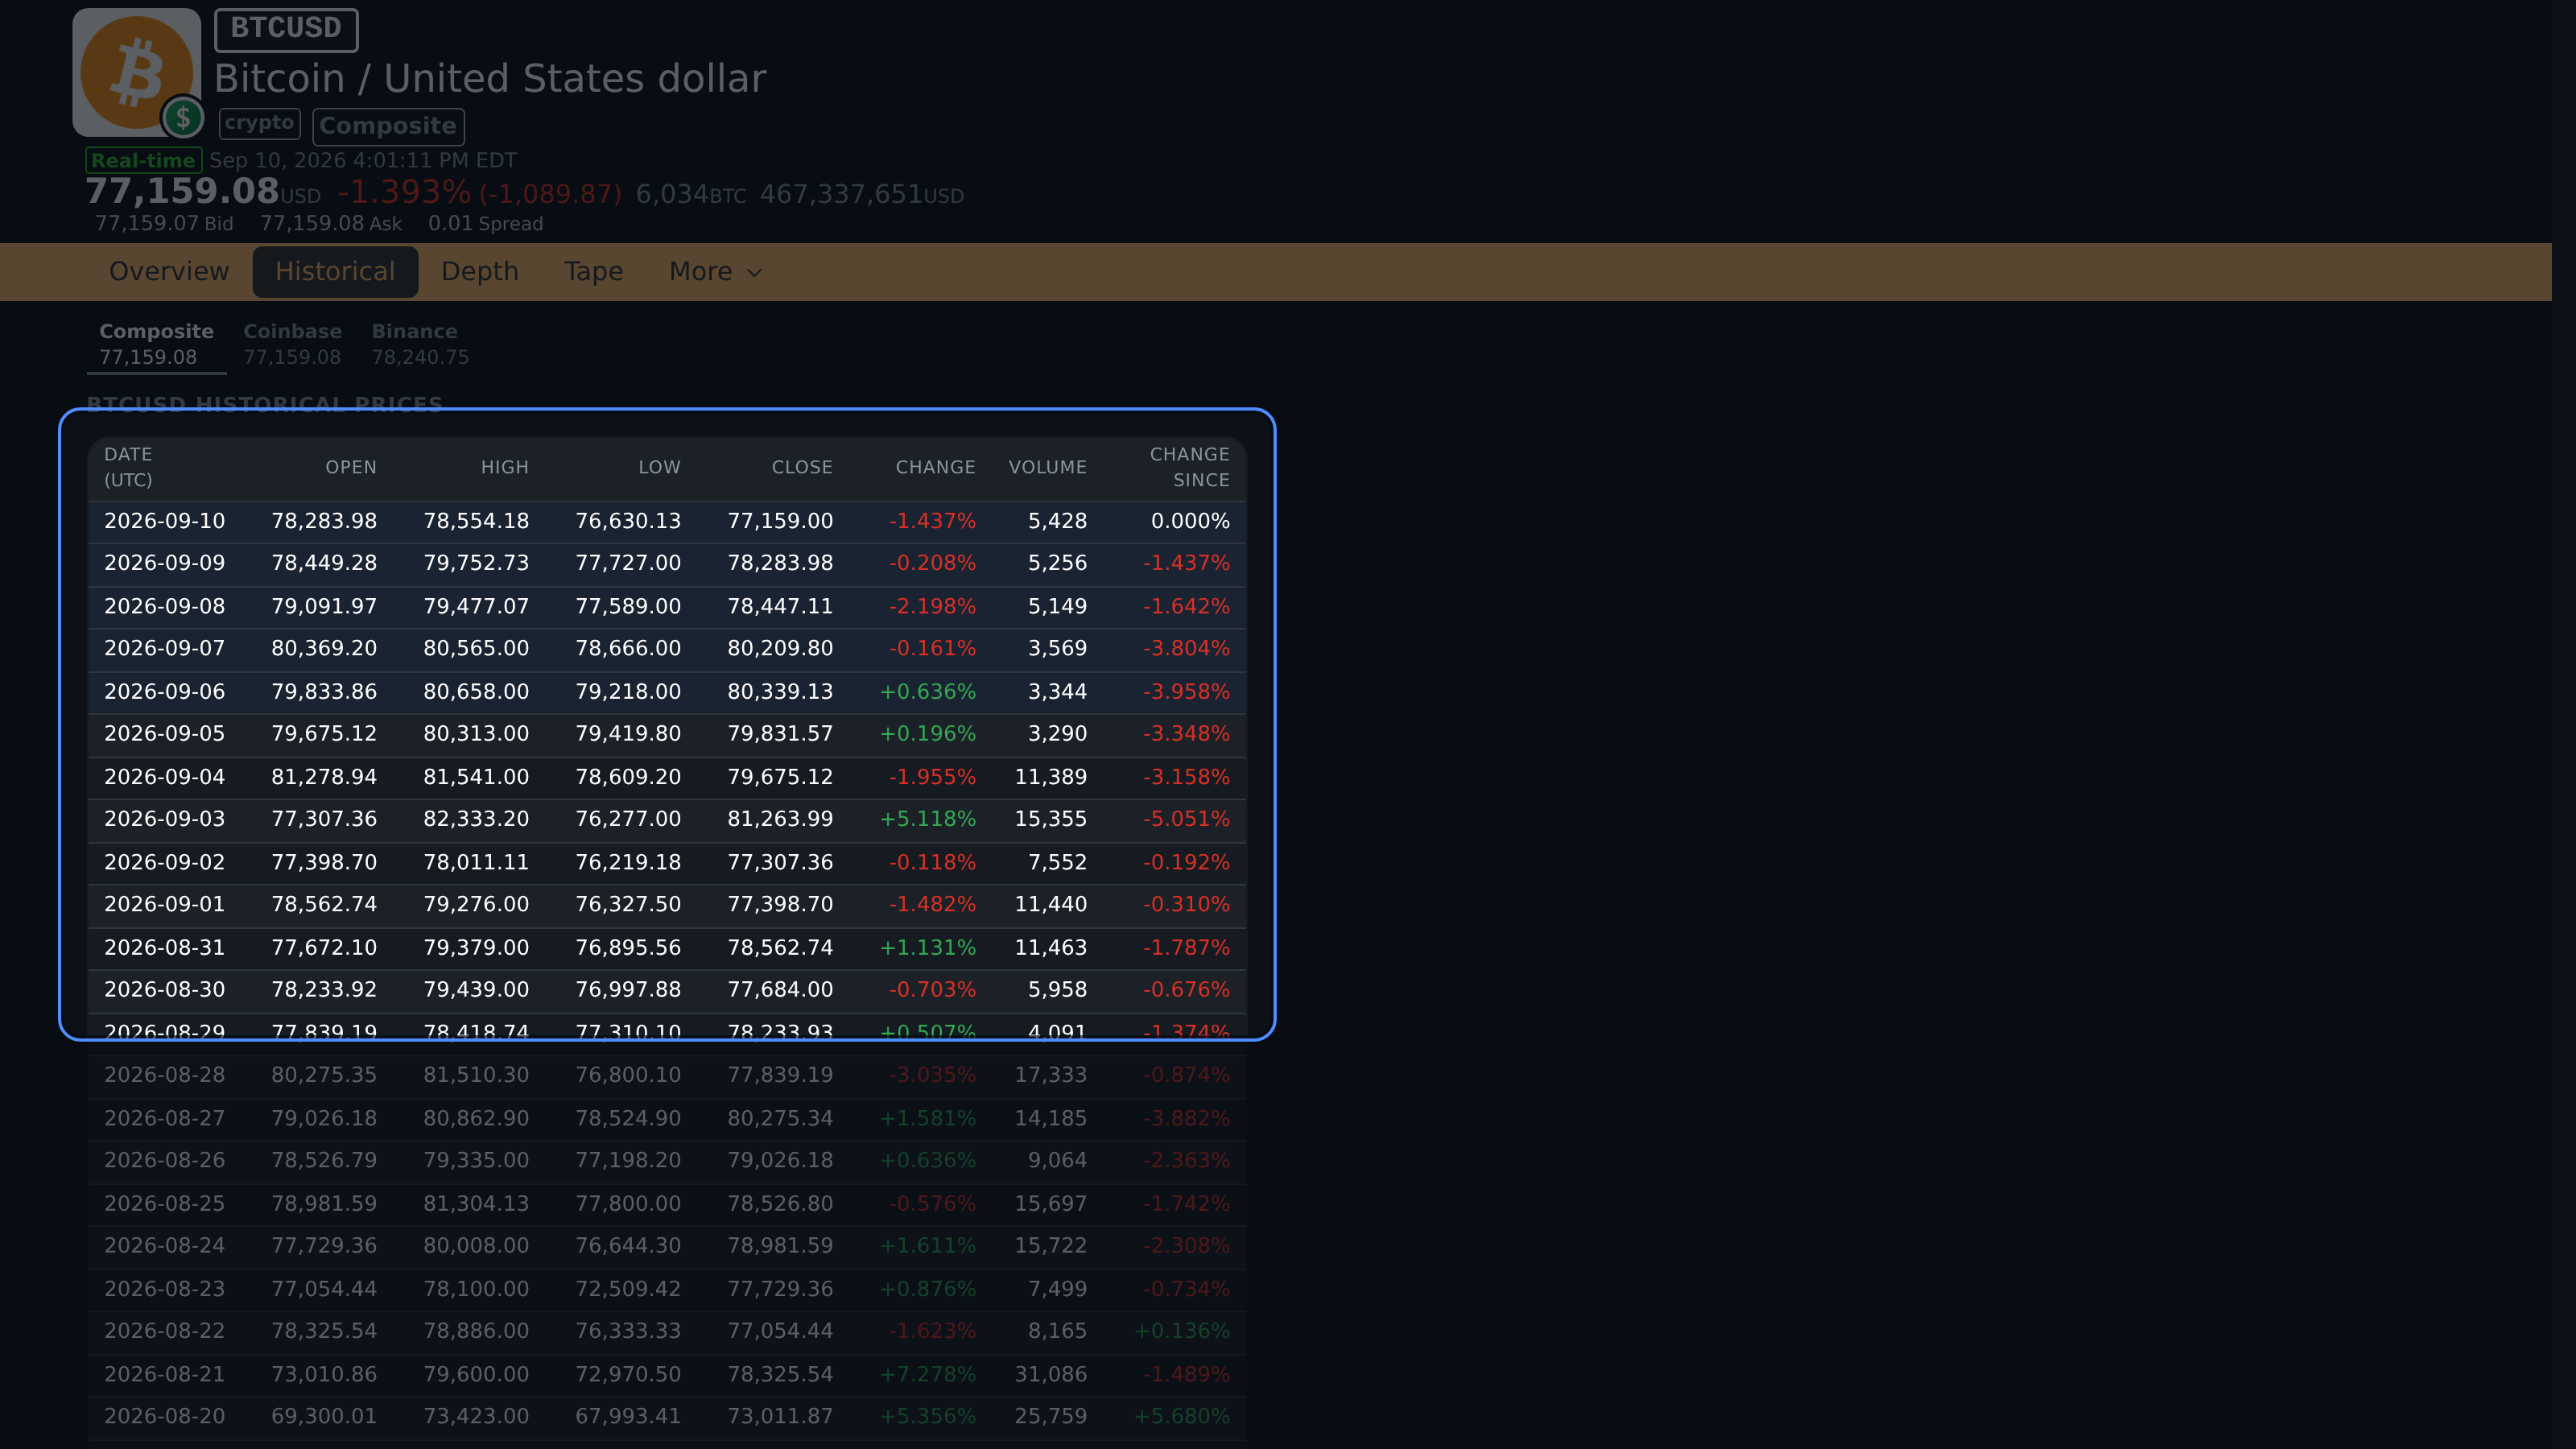Screen dimensions: 2576x1449
Task: Click change value +5.118%
Action: [x=927, y=819]
